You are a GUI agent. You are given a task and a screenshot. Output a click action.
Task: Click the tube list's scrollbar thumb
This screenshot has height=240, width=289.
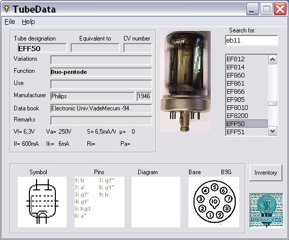[273, 104]
